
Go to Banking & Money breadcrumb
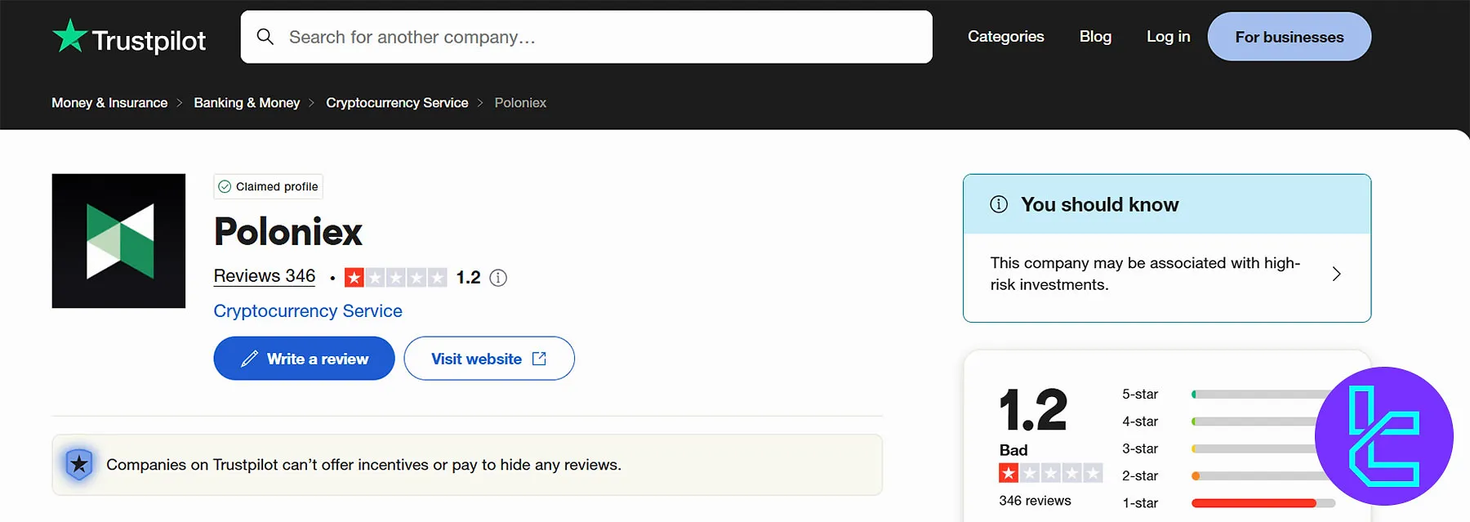click(x=247, y=103)
